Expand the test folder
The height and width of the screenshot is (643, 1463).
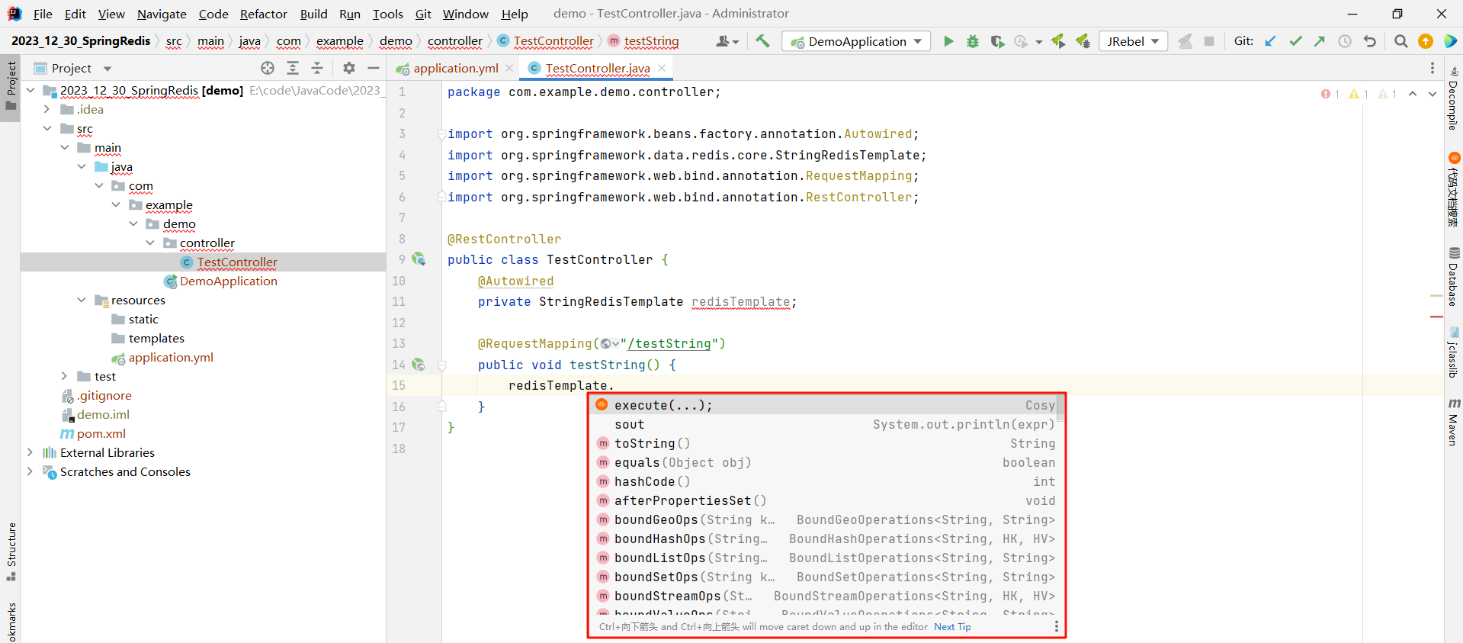point(65,376)
